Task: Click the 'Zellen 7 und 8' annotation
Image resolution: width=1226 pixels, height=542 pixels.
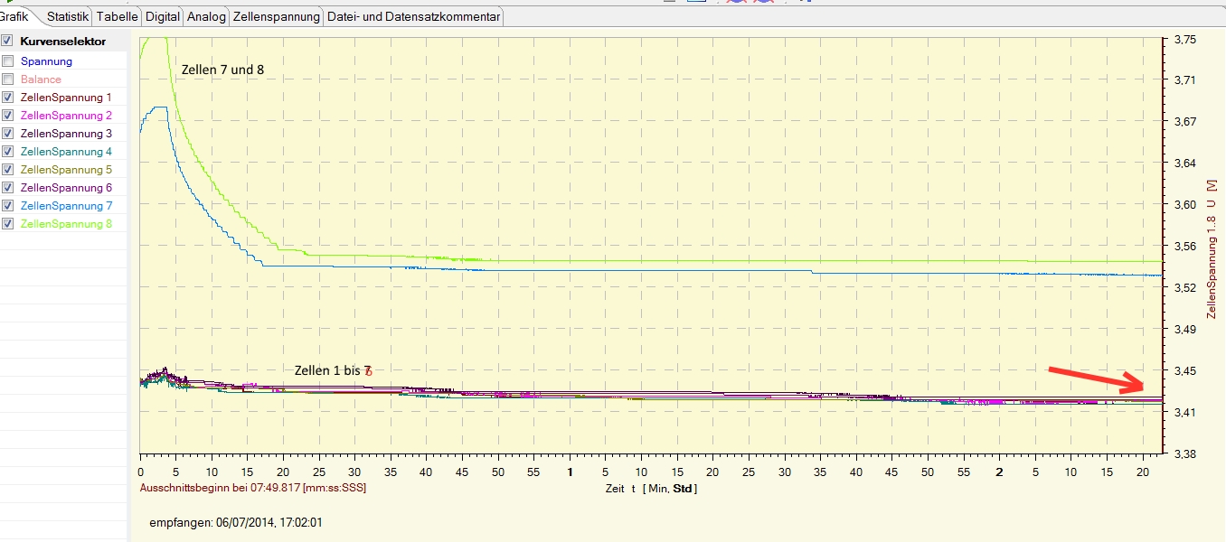Action: click(222, 70)
